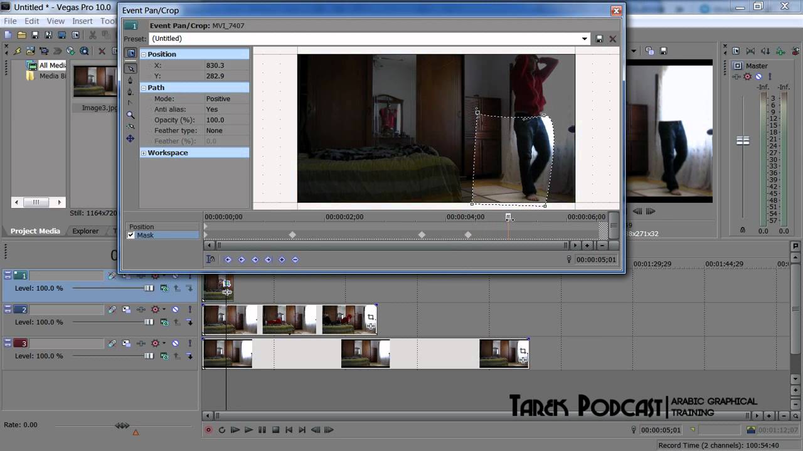The height and width of the screenshot is (451, 803).
Task: Solo video track 3
Action: tap(189, 343)
